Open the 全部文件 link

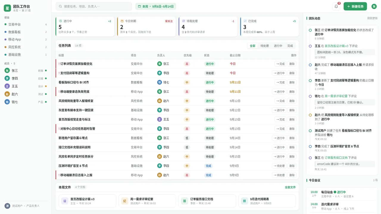[290, 187]
